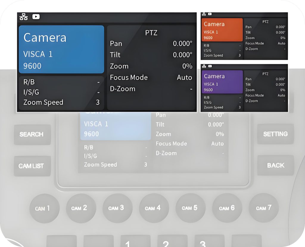Click the Zoom Speed value showing 3
305x247 pixels.
coord(98,102)
